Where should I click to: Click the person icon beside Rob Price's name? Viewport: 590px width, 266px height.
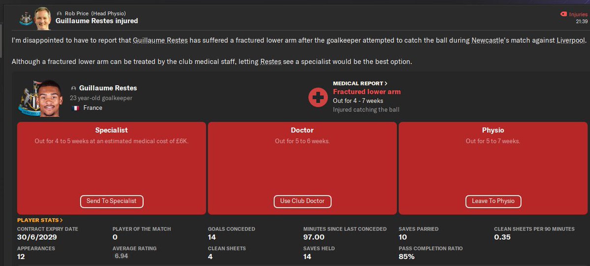(59, 13)
